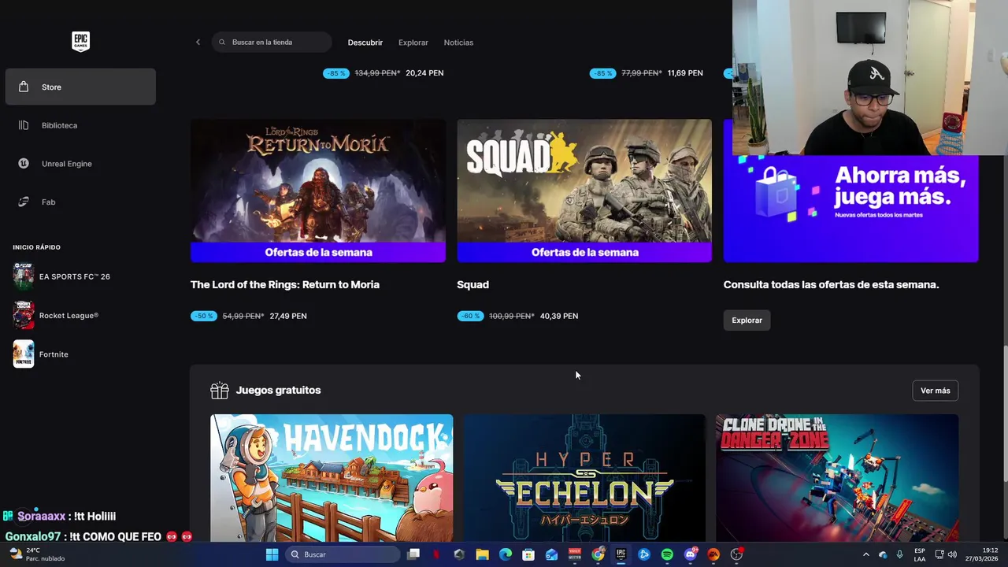This screenshot has height=567, width=1008.
Task: Click the Biblioteca library icon
Action: tap(24, 125)
